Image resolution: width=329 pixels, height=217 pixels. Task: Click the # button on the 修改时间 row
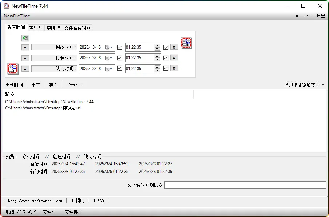pyautogui.click(x=174, y=47)
